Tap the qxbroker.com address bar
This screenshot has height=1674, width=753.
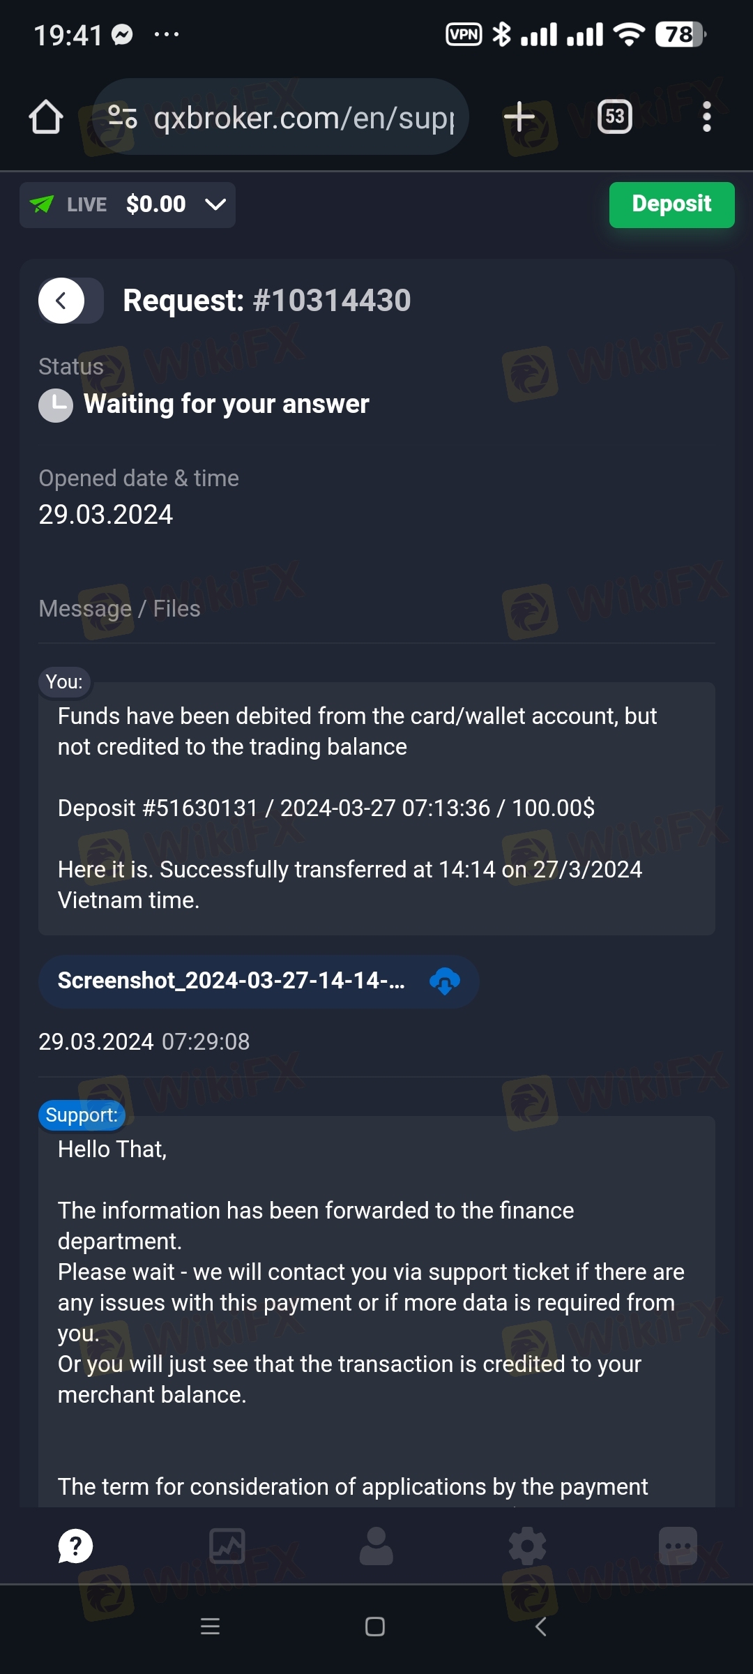[x=303, y=118]
